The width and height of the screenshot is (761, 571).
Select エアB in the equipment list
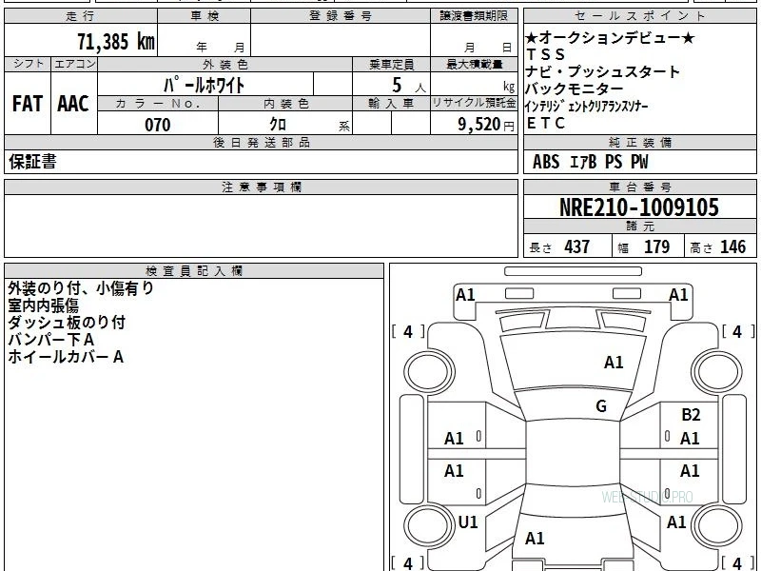[x=582, y=162]
